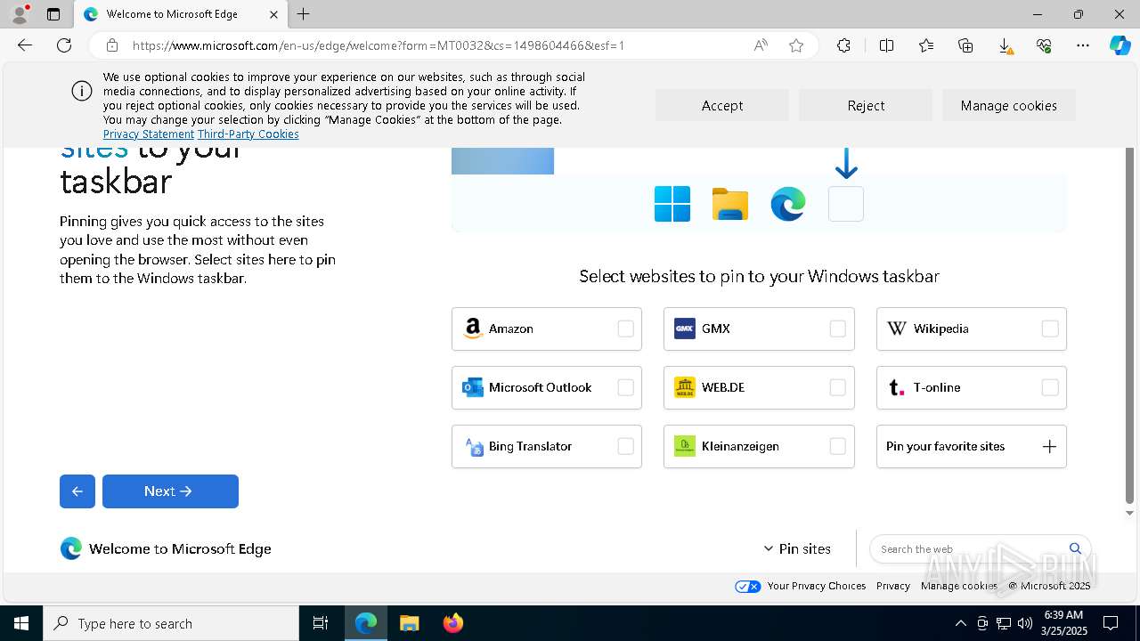
Task: Open the Third-Party Cookies link
Action: [248, 134]
